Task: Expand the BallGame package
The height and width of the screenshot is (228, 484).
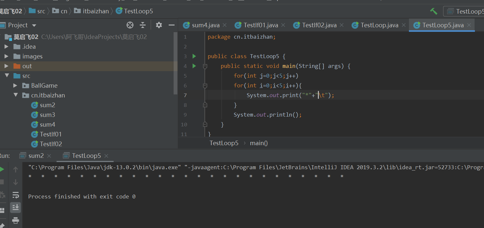Action: tap(15, 85)
